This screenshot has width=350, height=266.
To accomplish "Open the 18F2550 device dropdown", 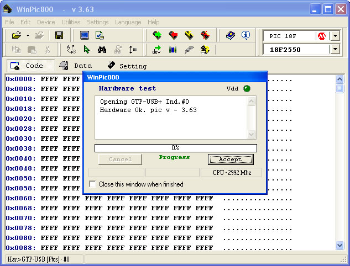I will pyautogui.click(x=335, y=49).
